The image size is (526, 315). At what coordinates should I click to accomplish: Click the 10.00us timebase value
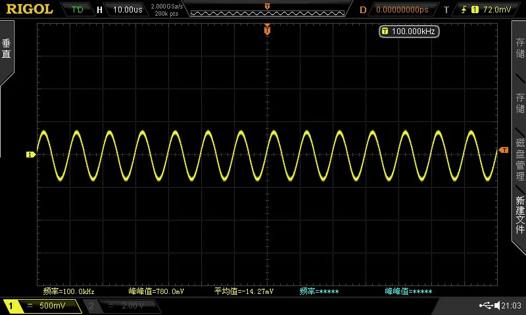click(128, 9)
